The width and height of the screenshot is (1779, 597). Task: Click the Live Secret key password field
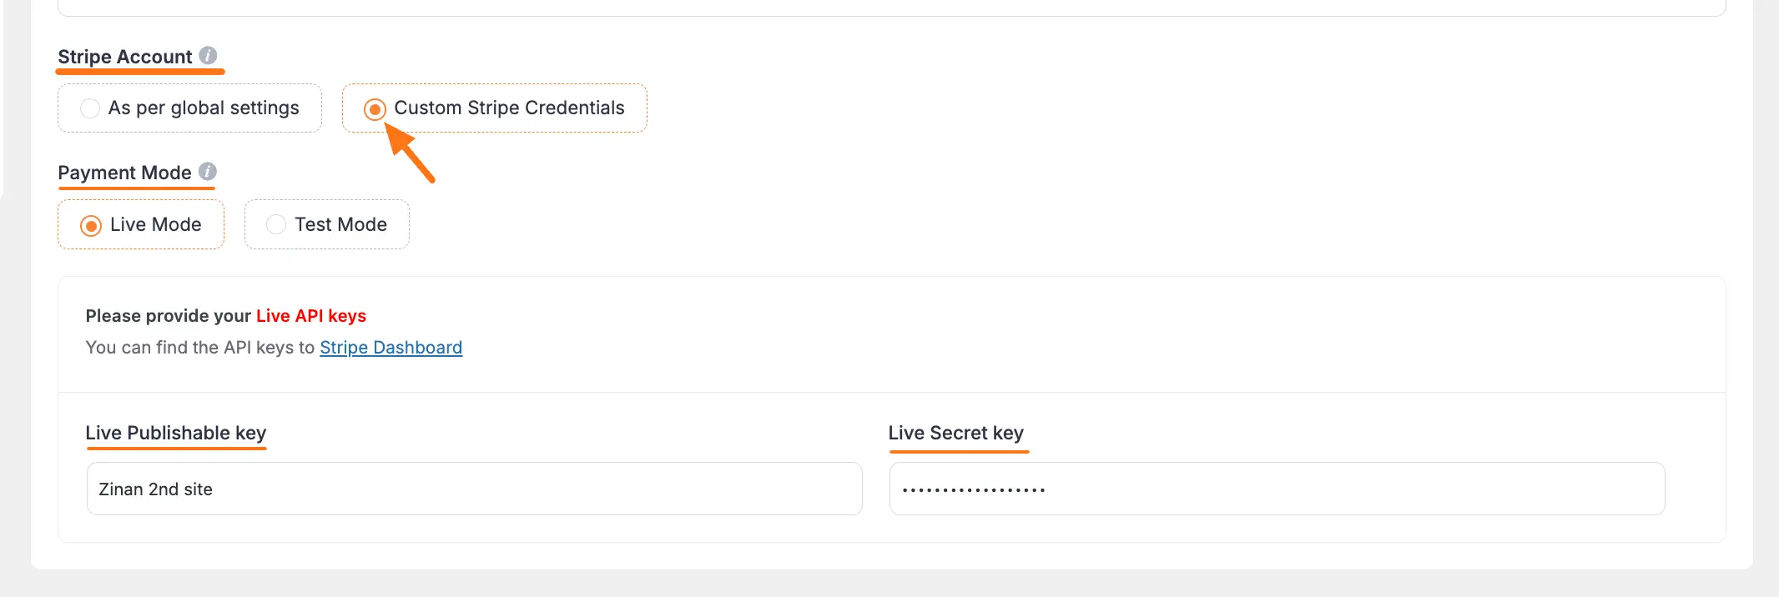pos(1277,489)
